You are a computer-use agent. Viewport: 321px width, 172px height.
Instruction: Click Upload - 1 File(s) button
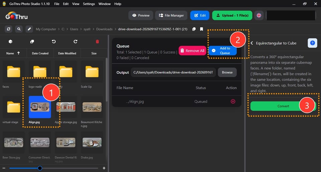[x=232, y=15]
